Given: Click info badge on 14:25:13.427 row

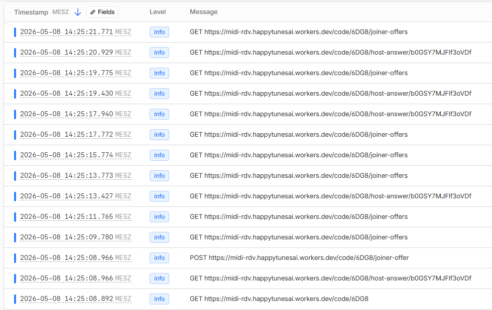Looking at the screenshot, I should click(x=160, y=196).
